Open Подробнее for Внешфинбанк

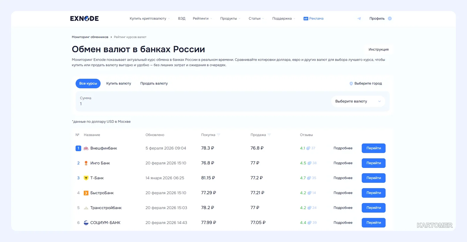click(343, 148)
